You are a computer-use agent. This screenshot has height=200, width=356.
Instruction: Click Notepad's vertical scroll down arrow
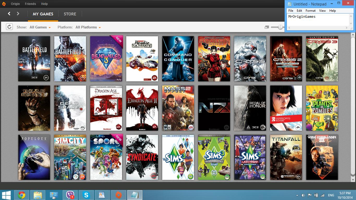click(351, 24)
